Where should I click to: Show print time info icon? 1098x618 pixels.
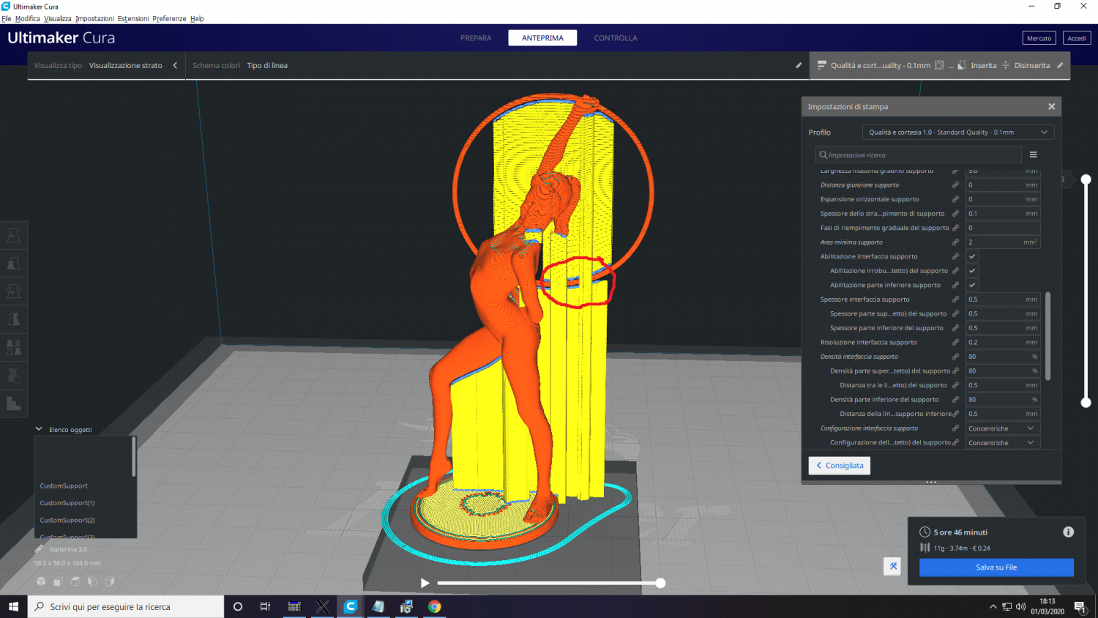click(1068, 532)
